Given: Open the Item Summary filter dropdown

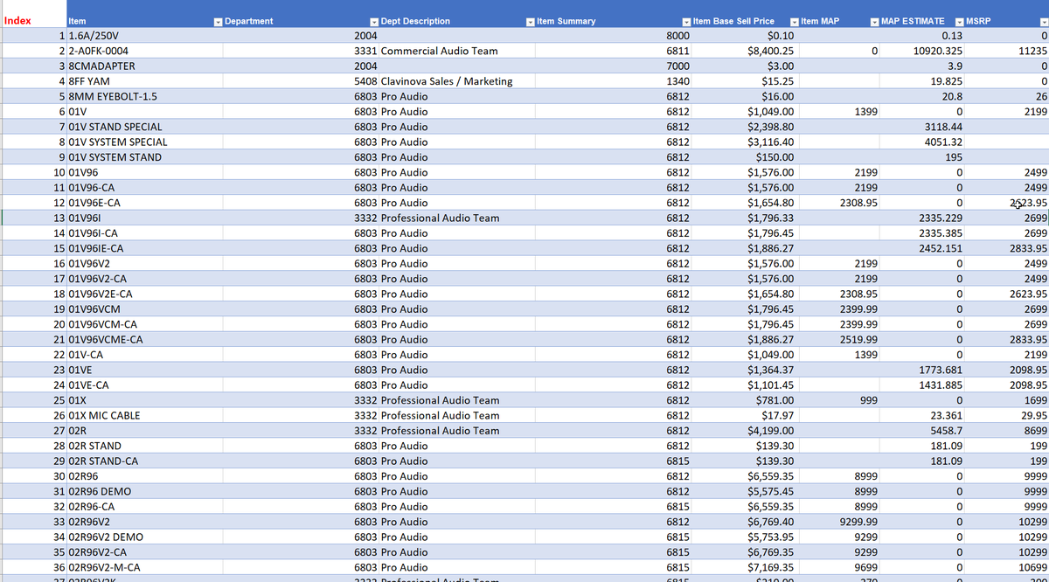Looking at the screenshot, I should point(686,21).
